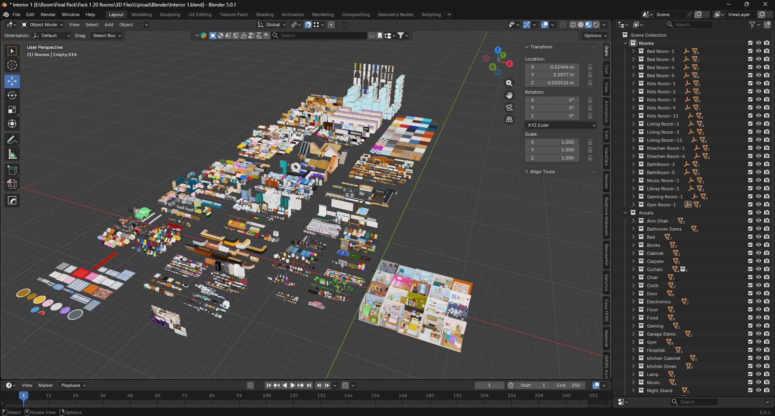Select the Annotate tool
Screen dimensions: 775x416
pos(12,140)
